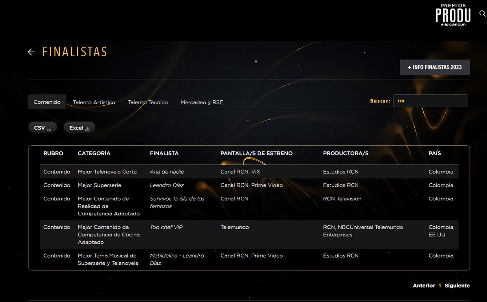This screenshot has height=302, width=487.
Task: Select Survivor, la isla de los famosos
Action: pos(177,202)
